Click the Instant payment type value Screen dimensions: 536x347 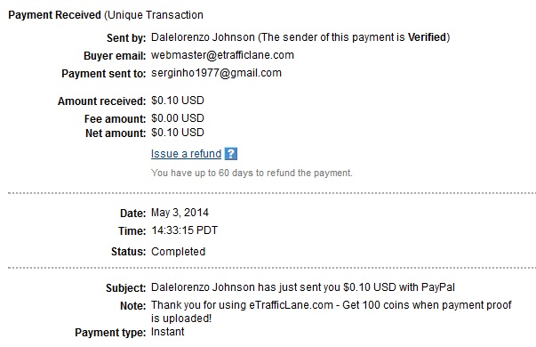(167, 332)
